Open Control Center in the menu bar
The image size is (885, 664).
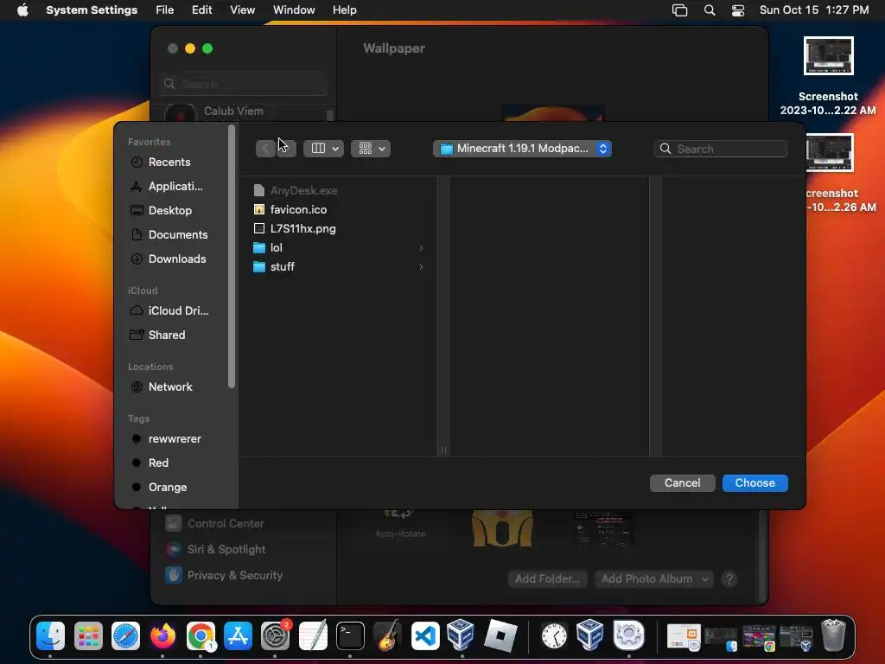738,10
